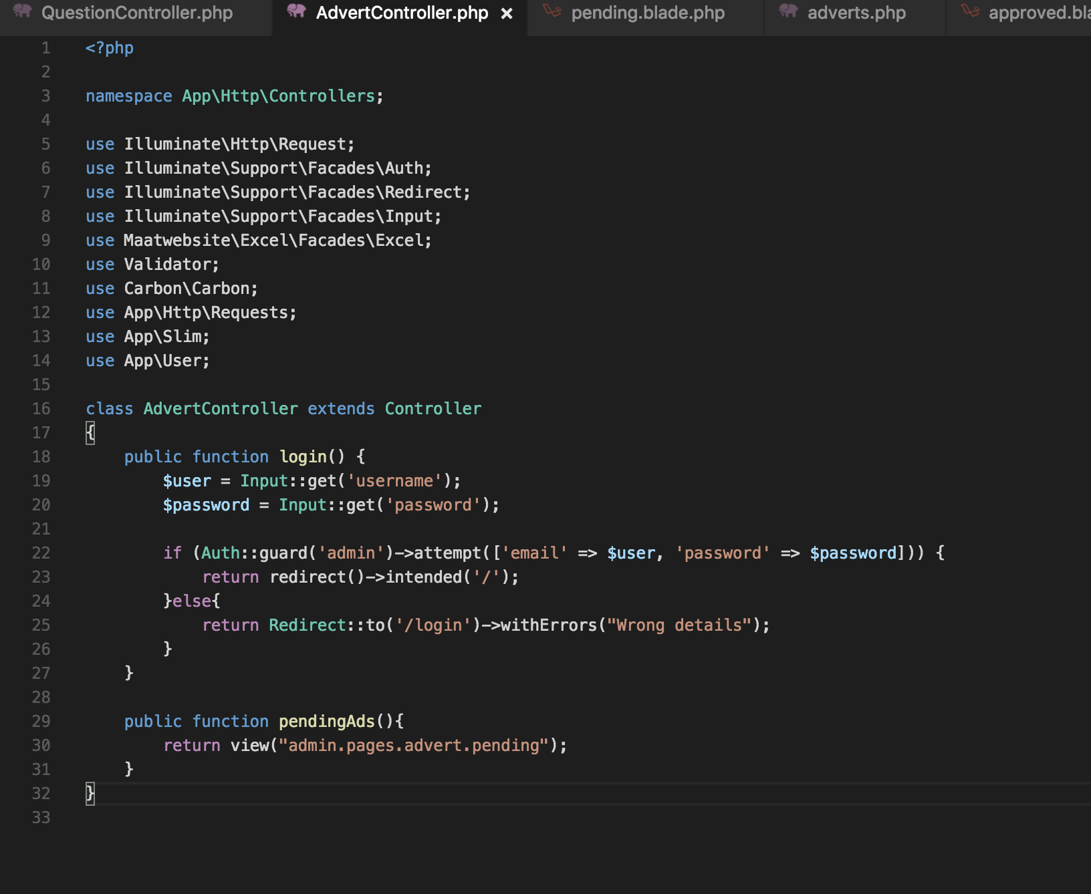The height and width of the screenshot is (894, 1091).
Task: Click the PHP elephant icon on AdvertController tab
Action: point(297,11)
